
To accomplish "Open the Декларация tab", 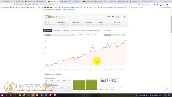I will point(75,31).
